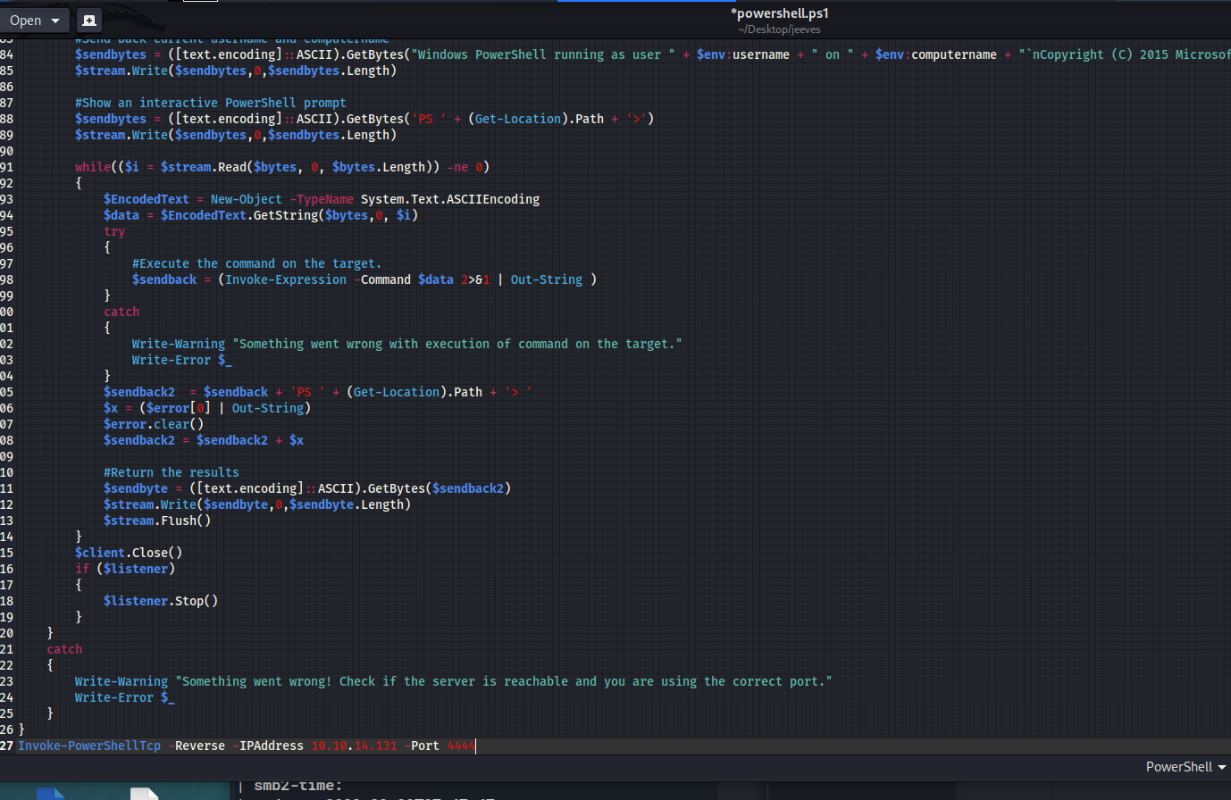Click the 'if ($listener)' line

click(125, 569)
